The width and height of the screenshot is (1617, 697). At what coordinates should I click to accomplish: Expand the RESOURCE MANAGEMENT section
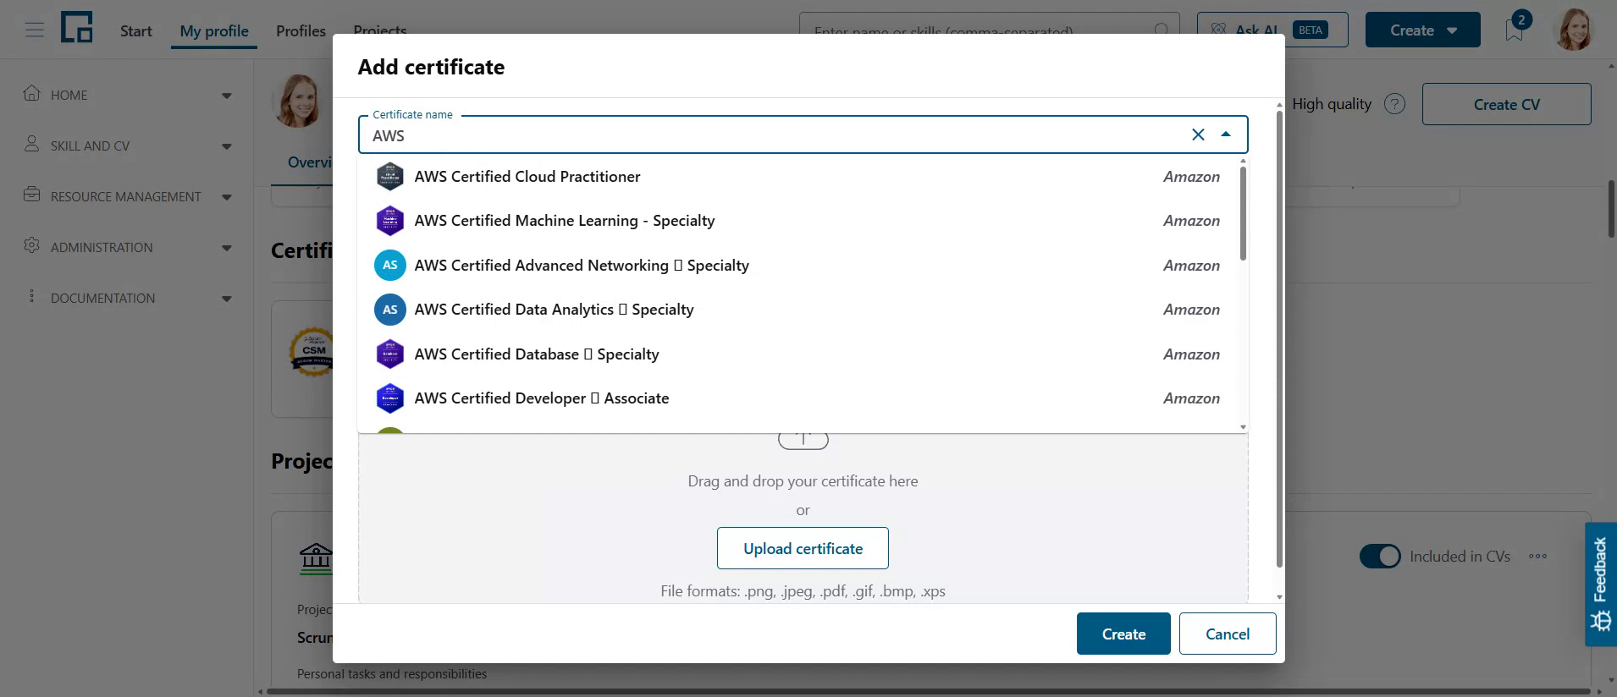227,197
